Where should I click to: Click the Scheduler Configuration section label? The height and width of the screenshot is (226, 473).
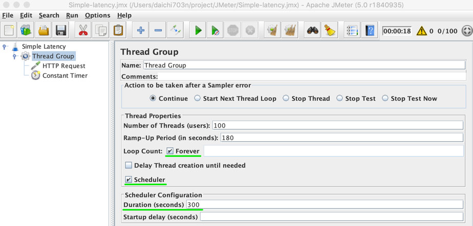163,195
